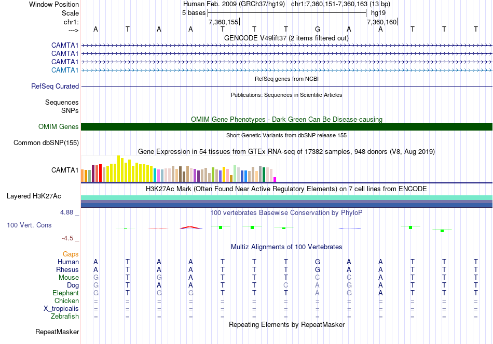Image resolution: width=493 pixels, height=344 pixels.
Task: Click the 4.88 PhyloP upper scale value
Action: (x=66, y=212)
